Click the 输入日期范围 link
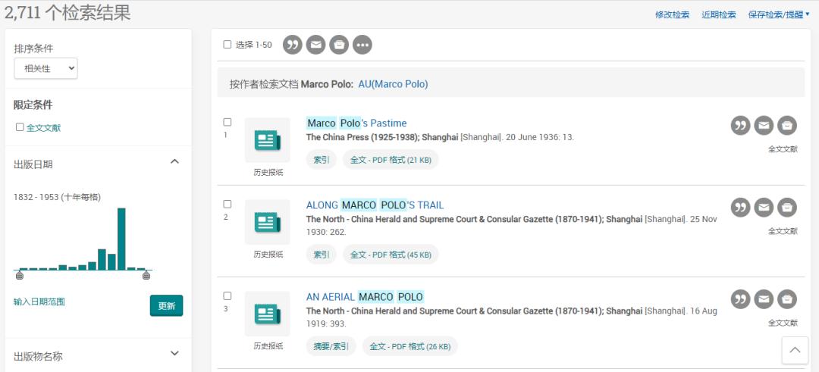The image size is (819, 372). (x=39, y=302)
